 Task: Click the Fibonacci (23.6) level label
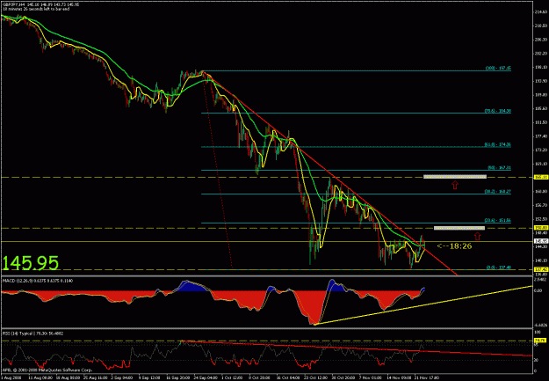(497, 221)
